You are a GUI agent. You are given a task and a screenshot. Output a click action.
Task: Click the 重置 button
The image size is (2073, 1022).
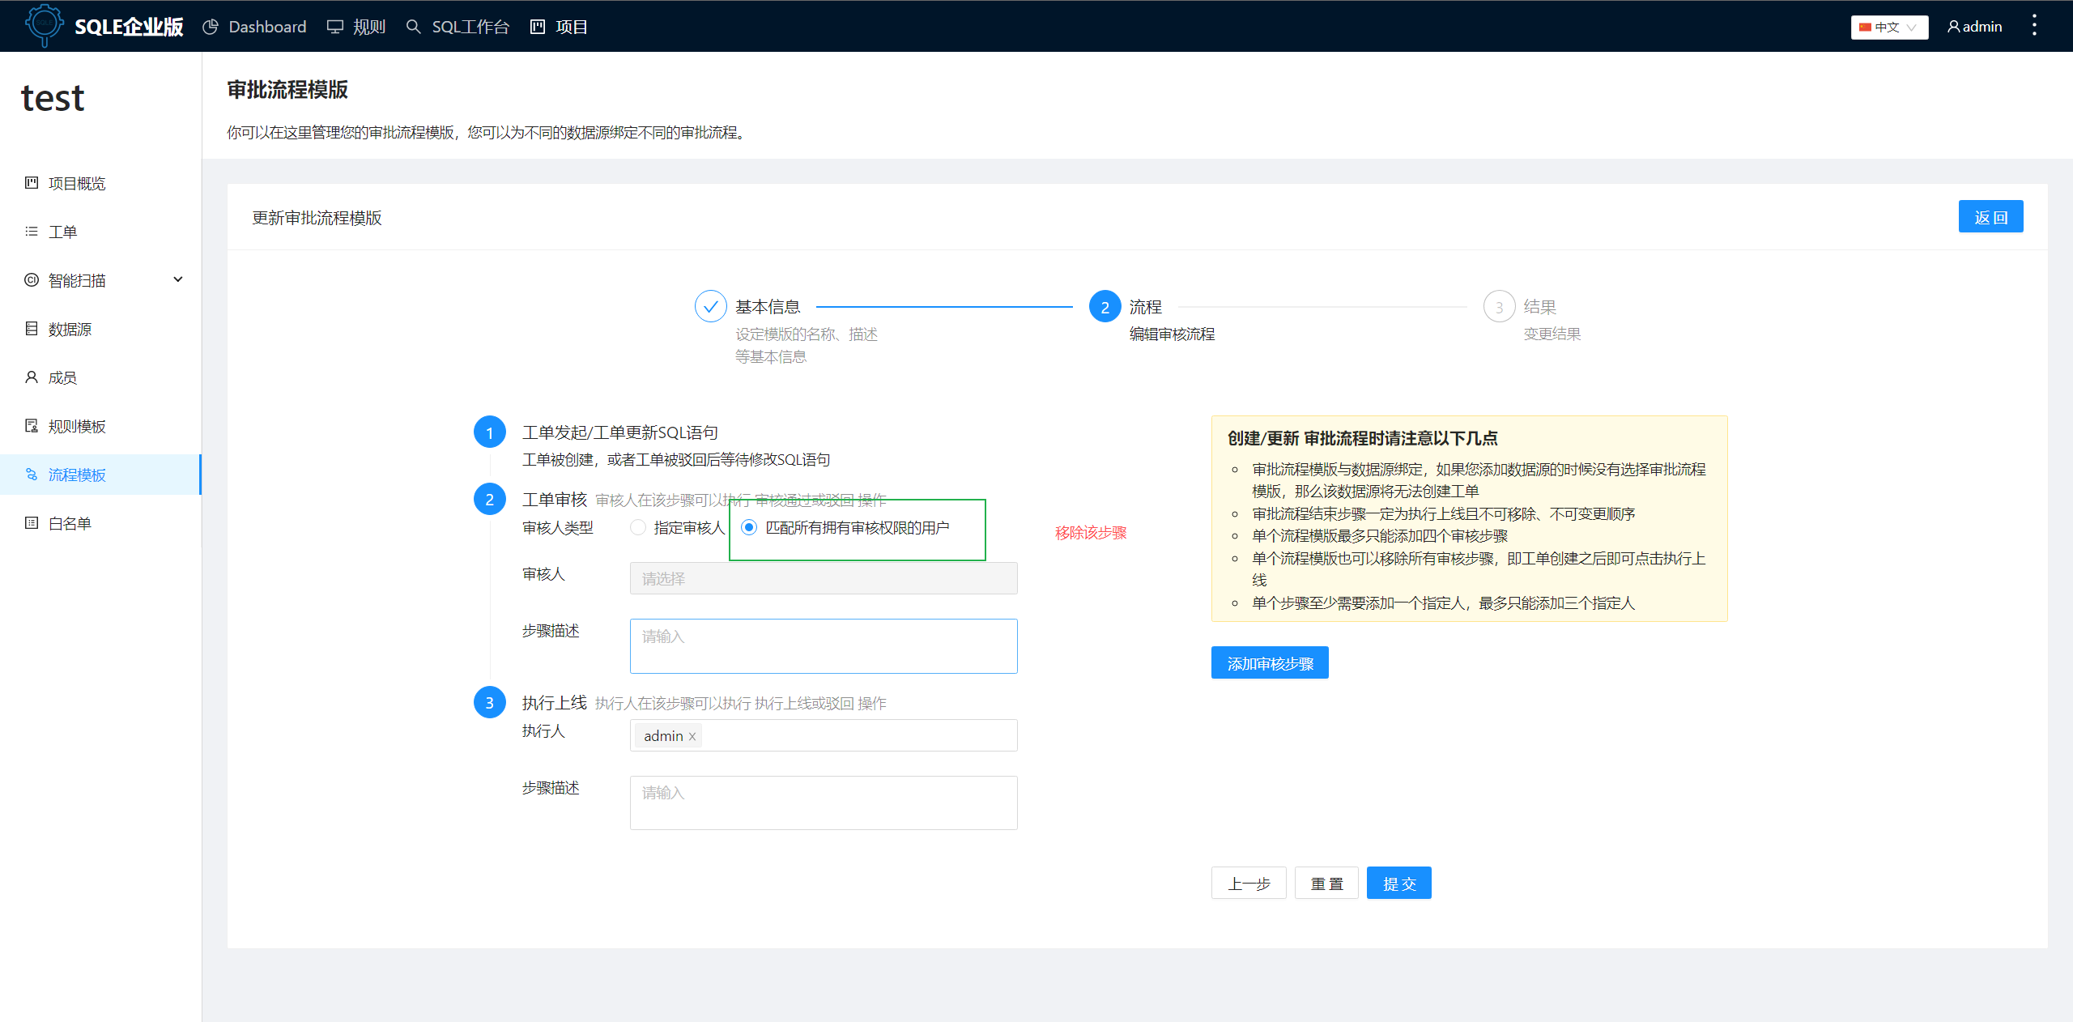tap(1326, 884)
